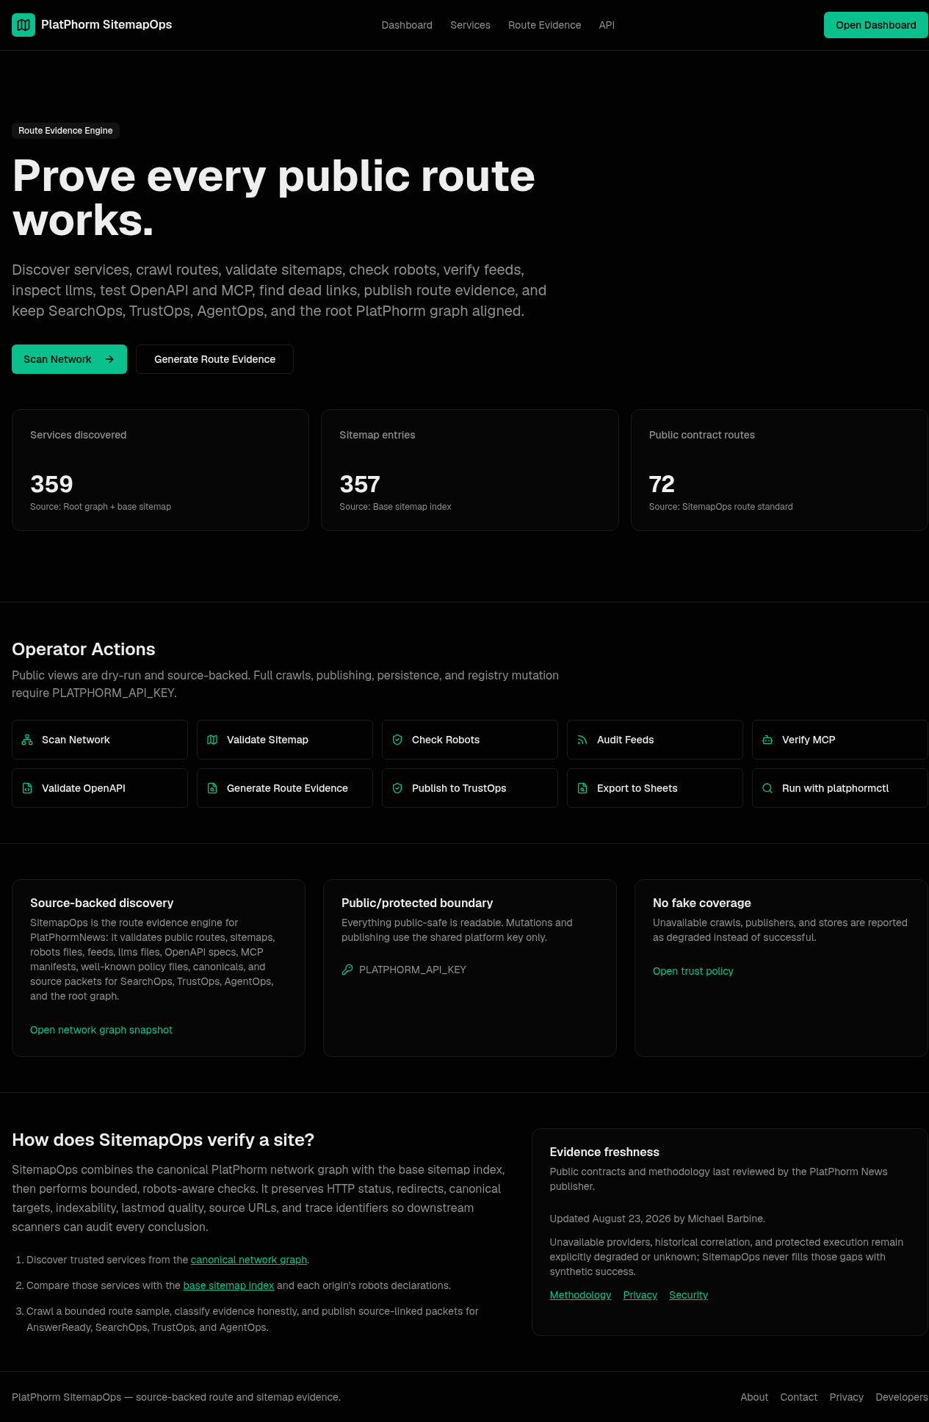
Task: Click the key icon beside PLATPHORM_API_KEY
Action: pyautogui.click(x=347, y=970)
